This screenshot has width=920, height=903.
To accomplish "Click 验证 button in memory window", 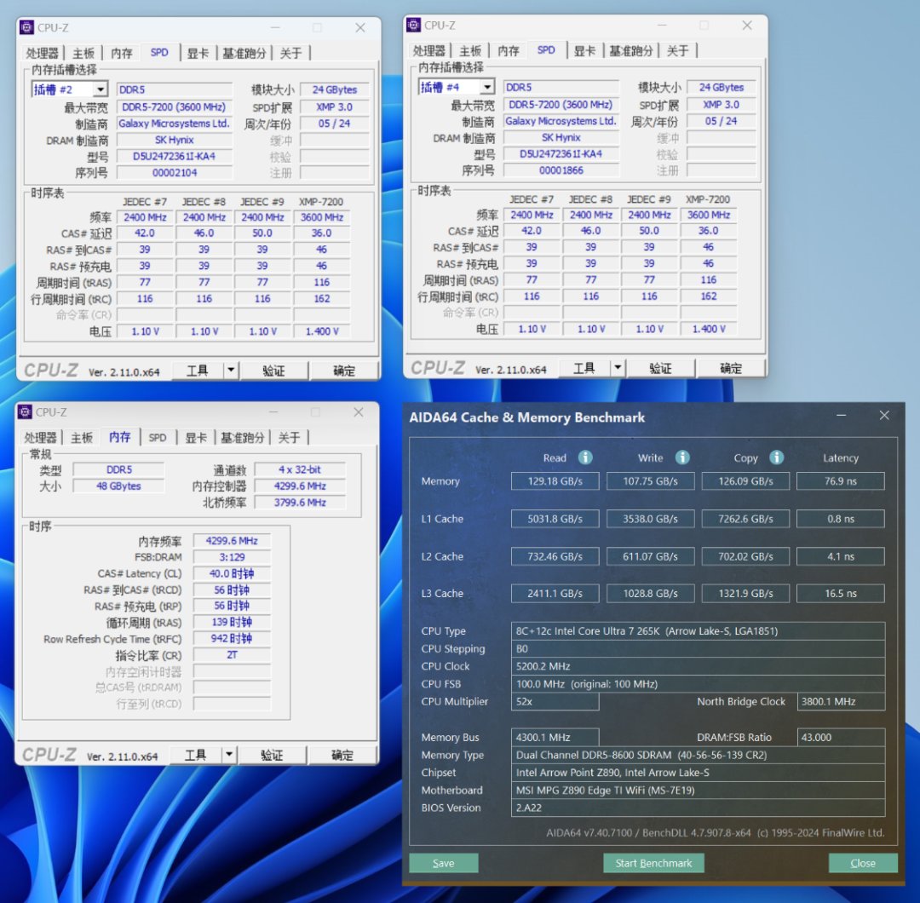I will point(272,755).
